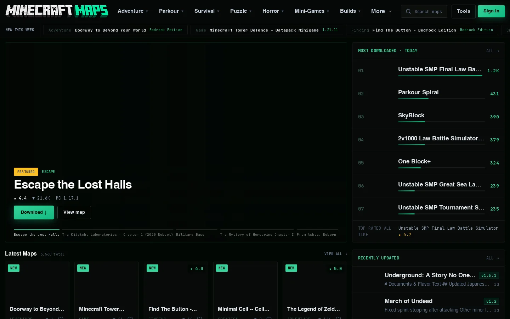Open the Minimal Cell -- Cell... card
This screenshot has height=319, width=510.
[245, 290]
